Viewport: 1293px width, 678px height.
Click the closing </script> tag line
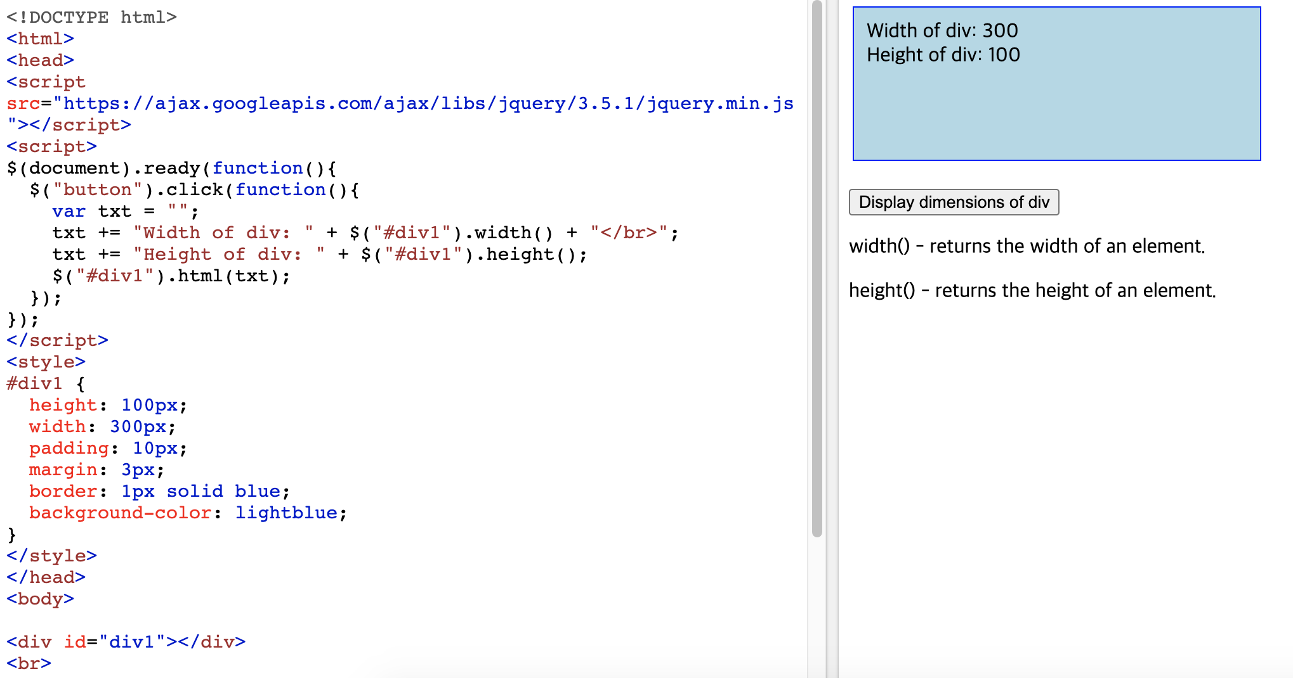(x=57, y=340)
